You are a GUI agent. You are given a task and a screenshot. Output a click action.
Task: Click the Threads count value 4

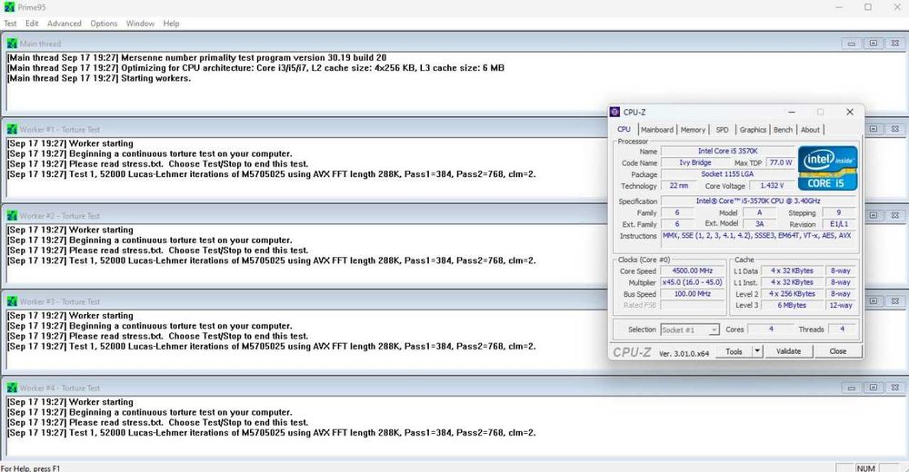(842, 329)
